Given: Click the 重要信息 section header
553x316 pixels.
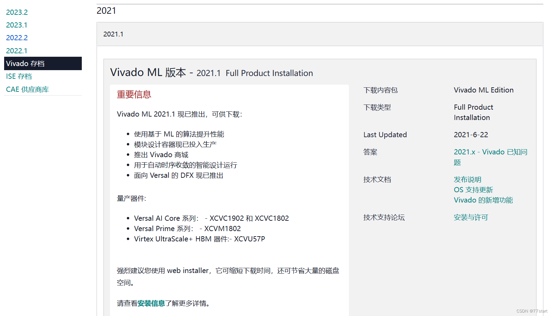Looking at the screenshot, I should coord(134,94).
